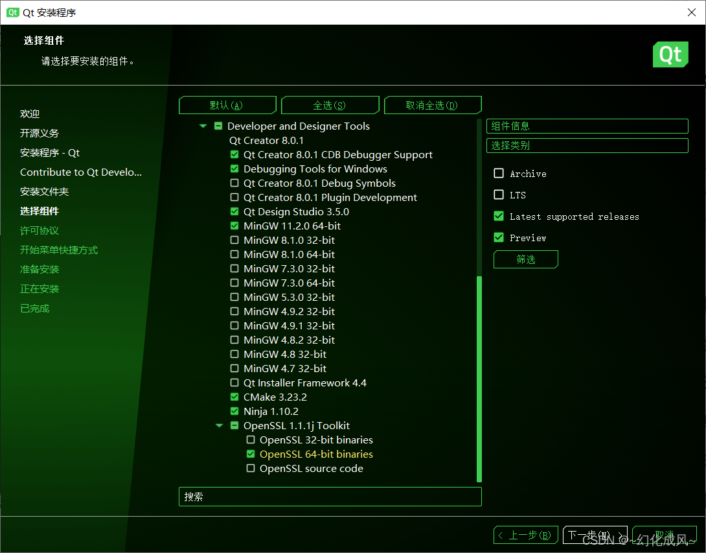706x553 pixels.
Task: Apply filters with the 筛选 button
Action: [x=525, y=260]
